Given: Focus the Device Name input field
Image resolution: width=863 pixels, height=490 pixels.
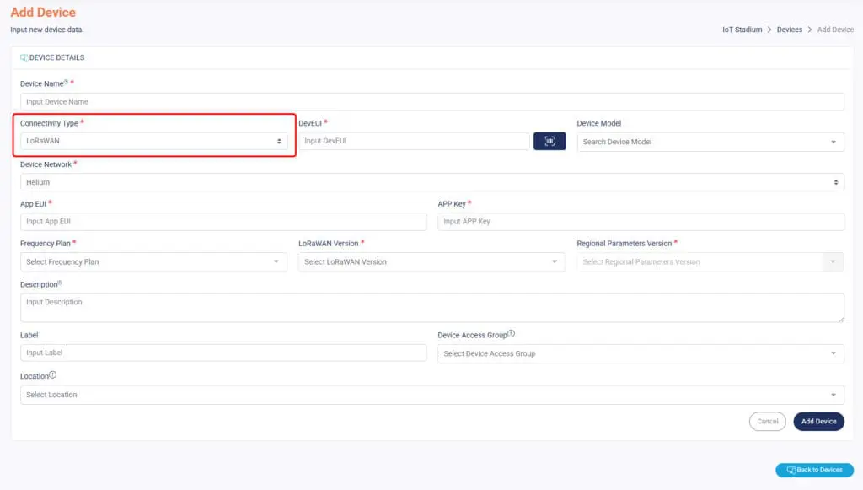Looking at the screenshot, I should click(431, 102).
